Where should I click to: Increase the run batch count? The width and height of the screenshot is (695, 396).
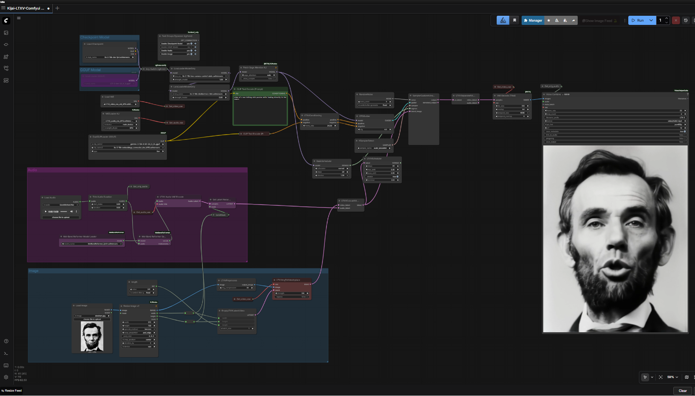tap(667, 18)
